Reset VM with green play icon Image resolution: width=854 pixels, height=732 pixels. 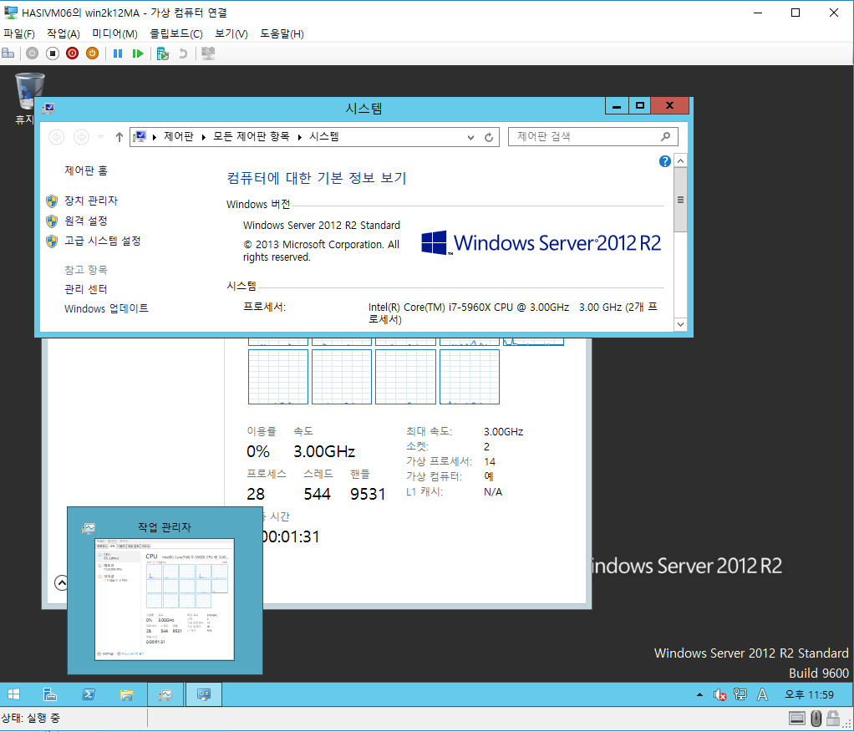138,53
